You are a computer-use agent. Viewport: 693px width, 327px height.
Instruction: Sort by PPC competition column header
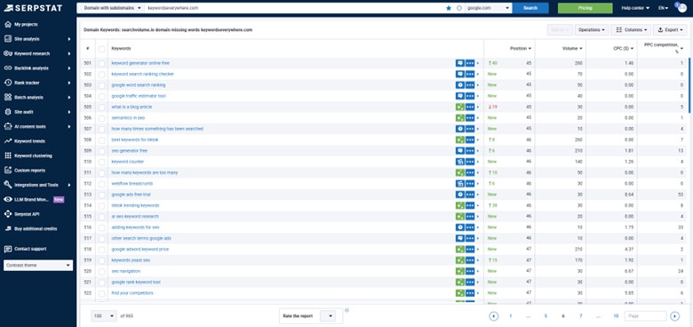(665, 48)
